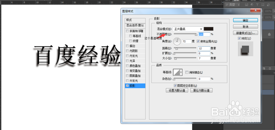This screenshot has height=130, width=275.
Task: Uncheck Drop Shadow (投影) checkbox
Action: (x=127, y=86)
